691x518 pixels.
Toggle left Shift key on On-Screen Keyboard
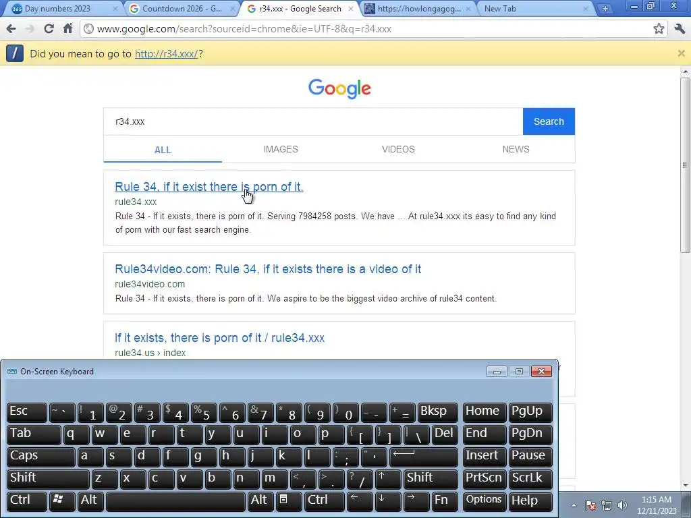(x=48, y=479)
